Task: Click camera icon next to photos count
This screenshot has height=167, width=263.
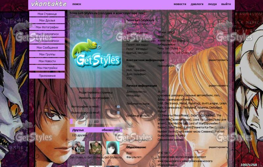Action: tap(118, 107)
